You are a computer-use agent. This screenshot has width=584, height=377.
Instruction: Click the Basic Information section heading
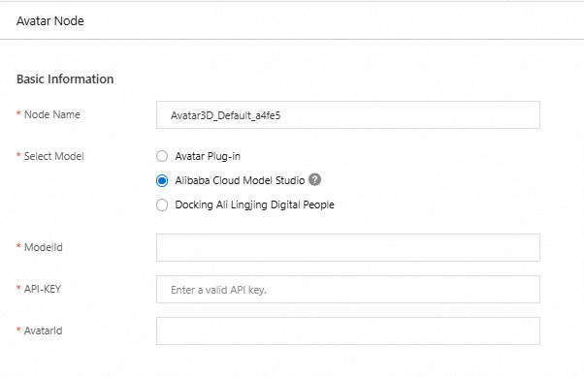click(x=65, y=79)
